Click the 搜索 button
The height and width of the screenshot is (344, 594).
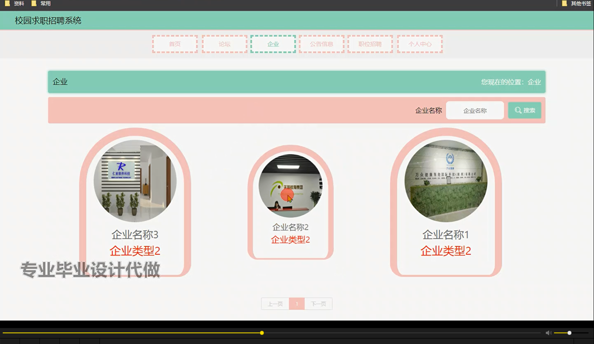point(524,110)
